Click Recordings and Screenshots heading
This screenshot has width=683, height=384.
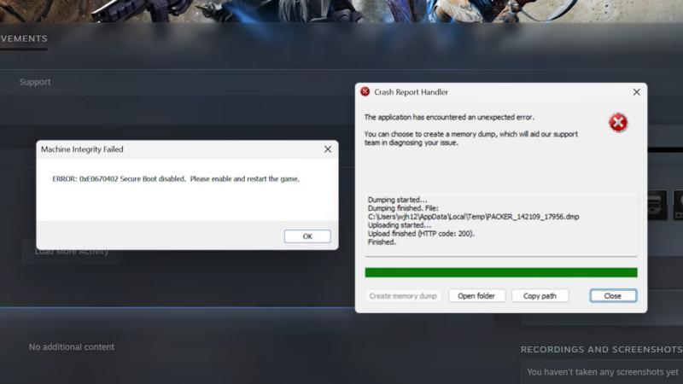[x=602, y=349]
